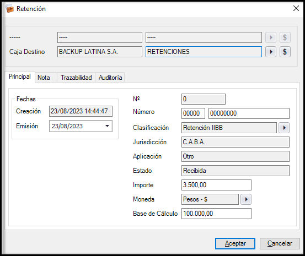
Task: Click the Número label
Action: [x=144, y=112]
